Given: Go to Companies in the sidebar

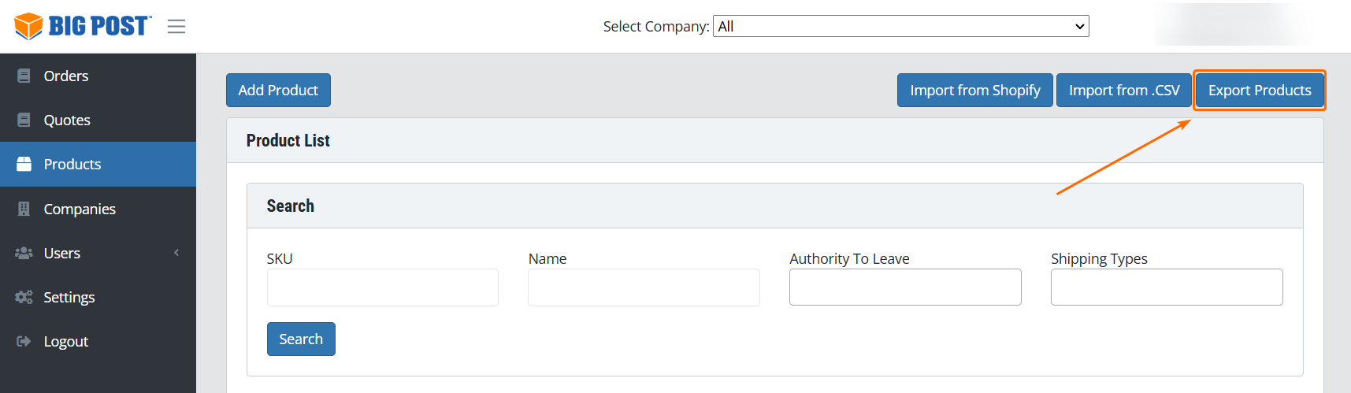Looking at the screenshot, I should 80,209.
